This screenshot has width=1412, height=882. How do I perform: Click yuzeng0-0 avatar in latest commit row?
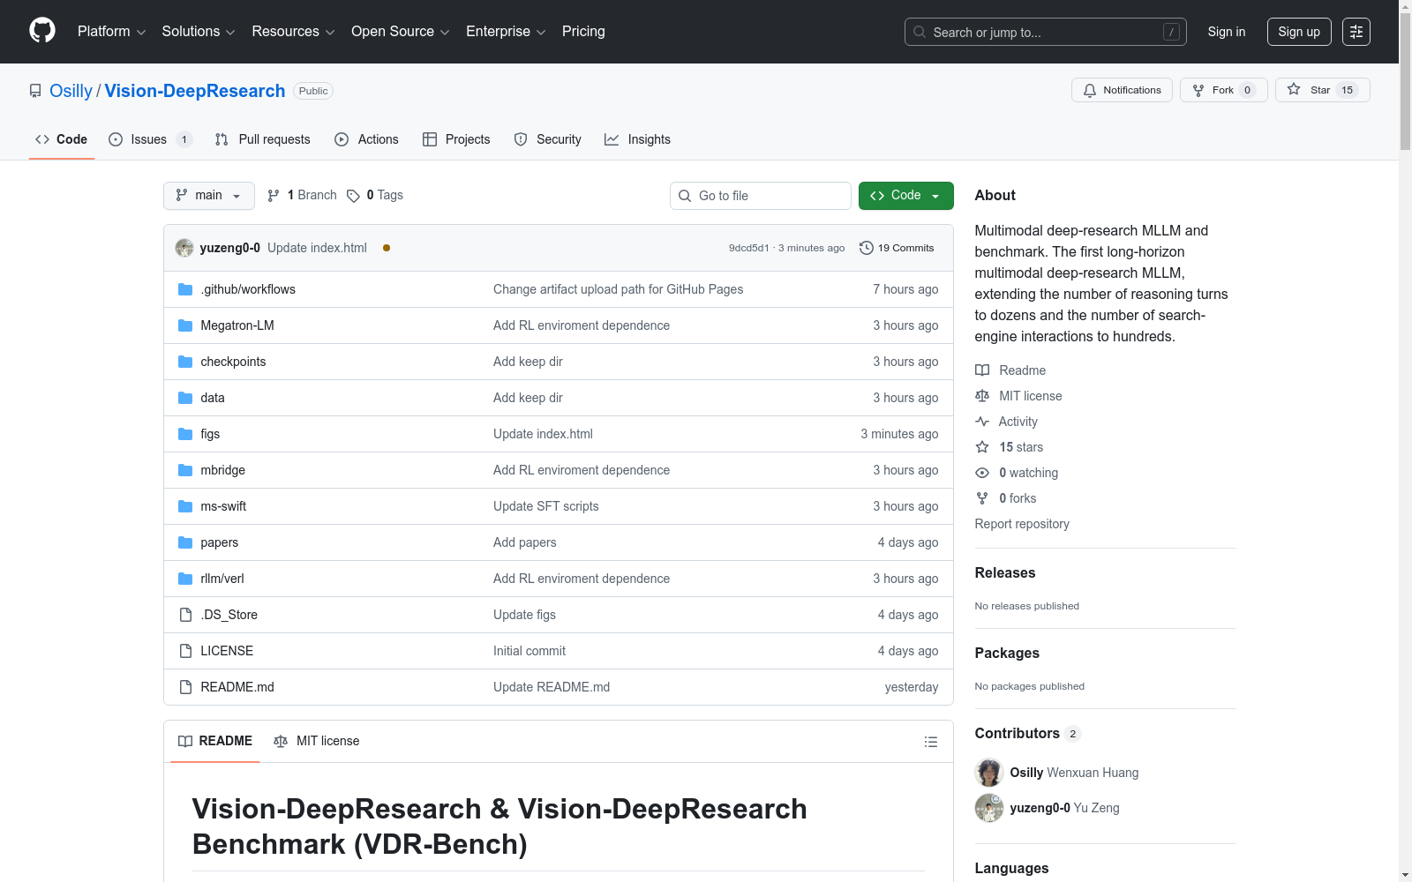click(184, 248)
